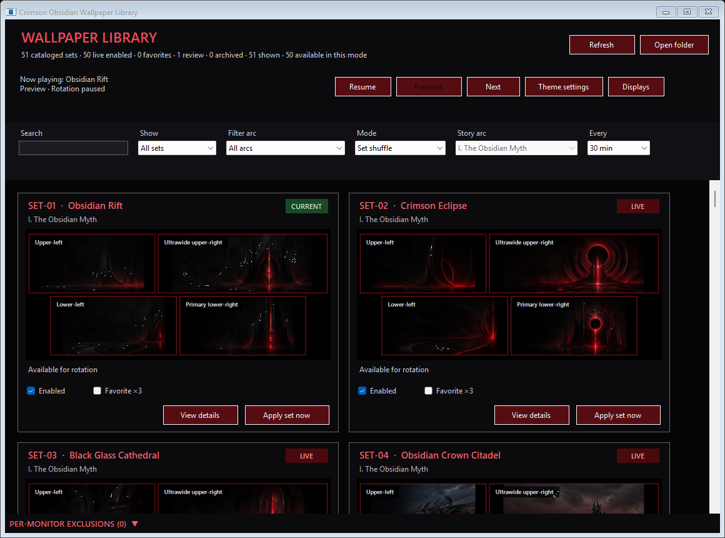Open the Story arc dropdown
Image resolution: width=725 pixels, height=538 pixels.
point(516,148)
